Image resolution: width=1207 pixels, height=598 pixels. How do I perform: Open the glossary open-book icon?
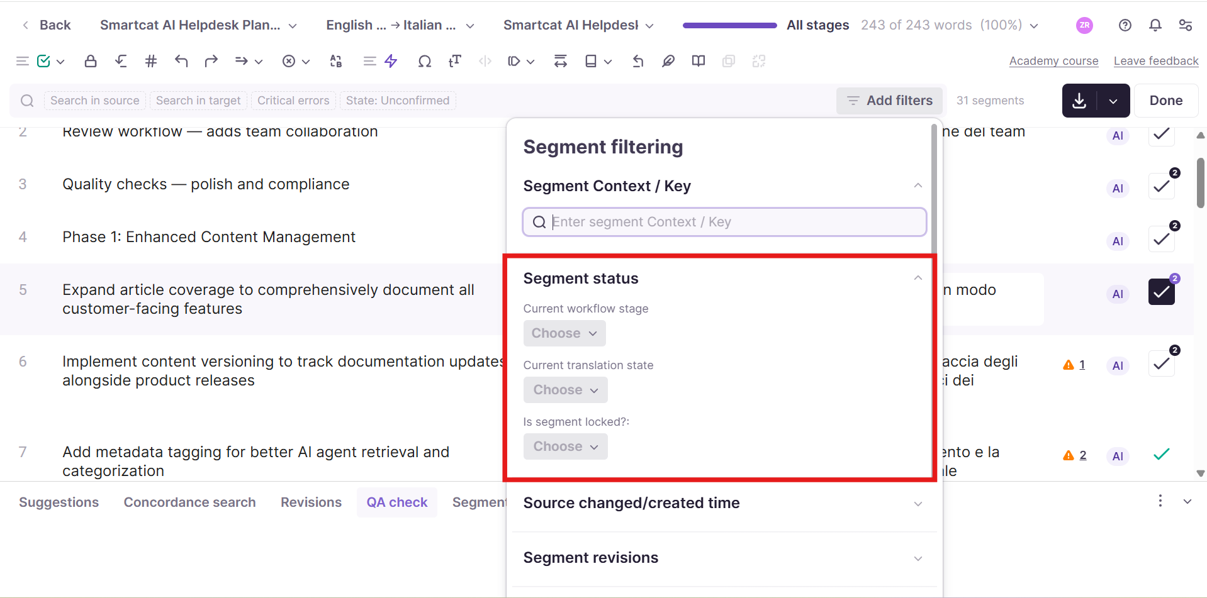[699, 61]
